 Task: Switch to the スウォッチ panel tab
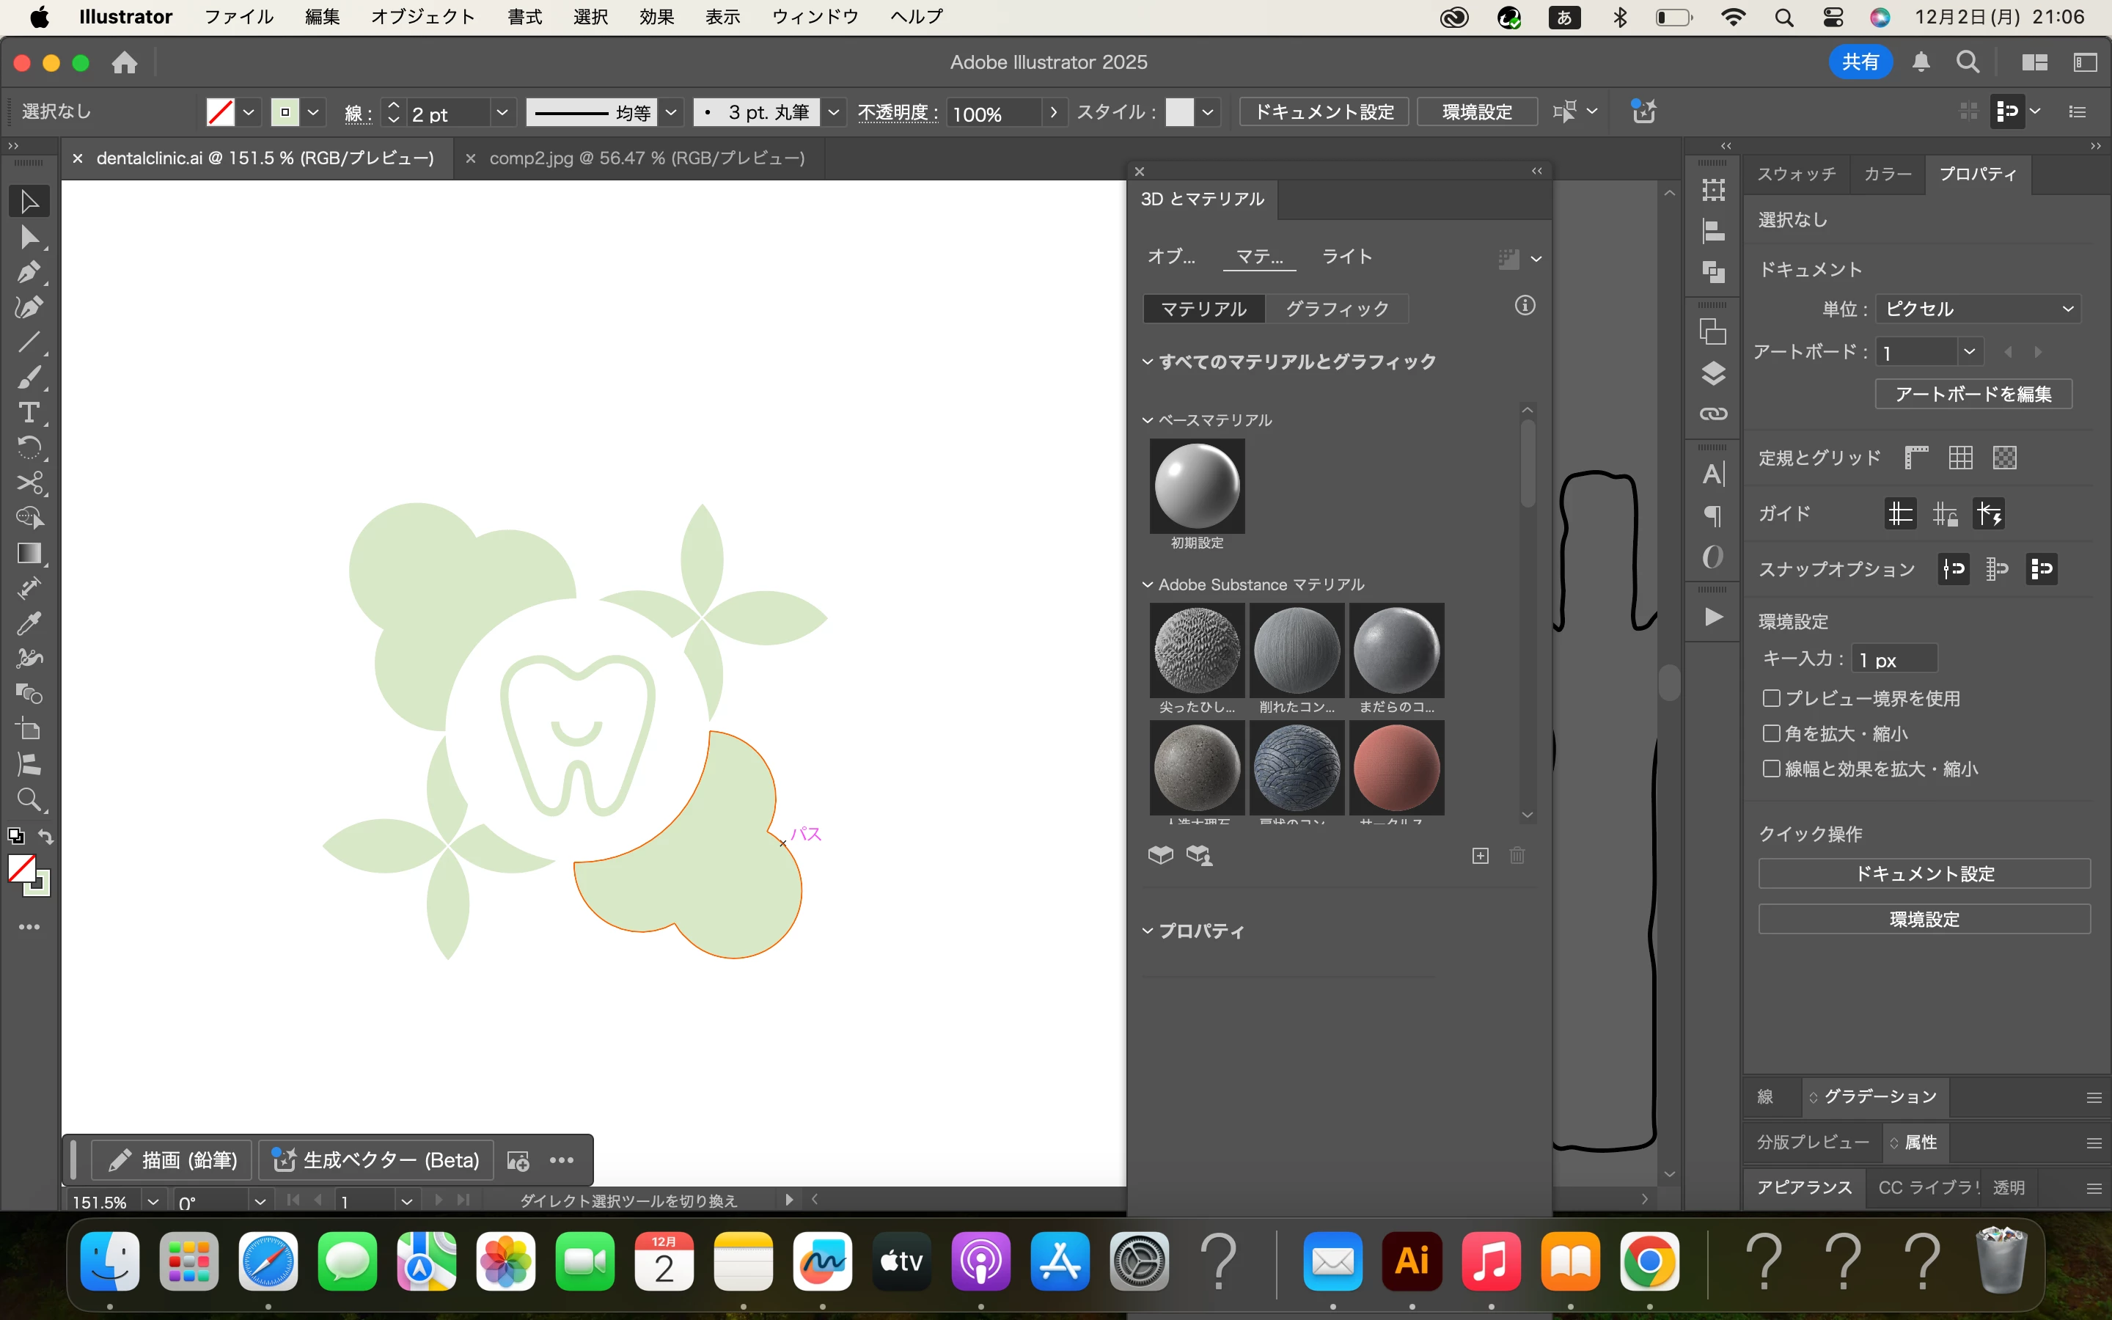point(1796,174)
